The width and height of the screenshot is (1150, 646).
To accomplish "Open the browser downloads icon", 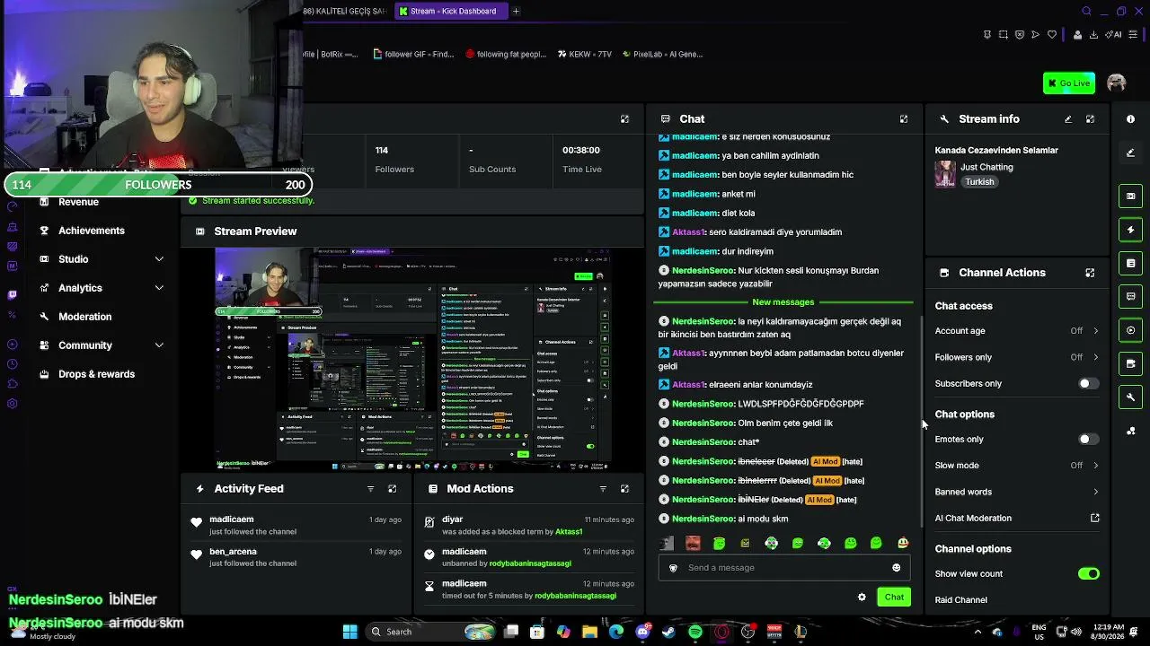I will [1093, 35].
